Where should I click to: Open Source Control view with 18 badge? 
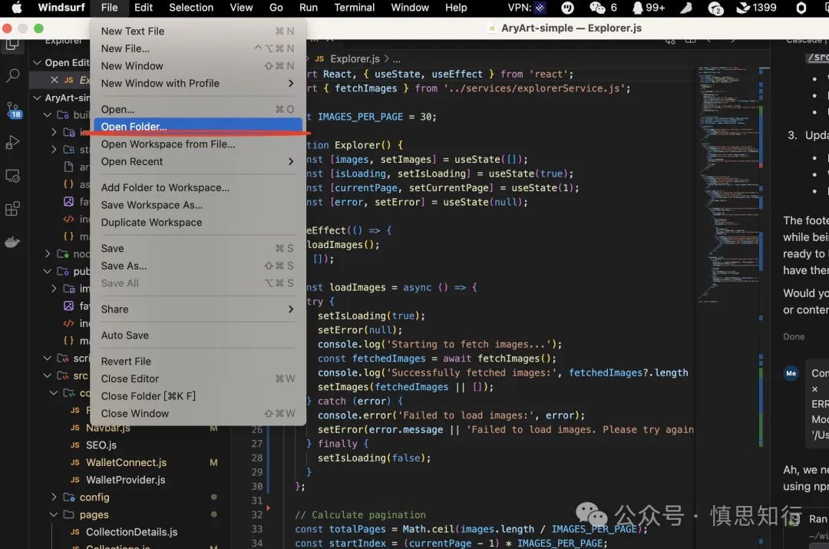point(13,110)
